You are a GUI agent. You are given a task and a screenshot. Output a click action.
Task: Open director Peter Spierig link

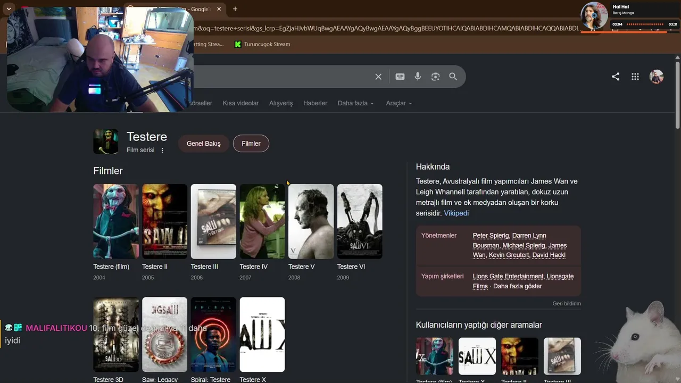(491, 236)
